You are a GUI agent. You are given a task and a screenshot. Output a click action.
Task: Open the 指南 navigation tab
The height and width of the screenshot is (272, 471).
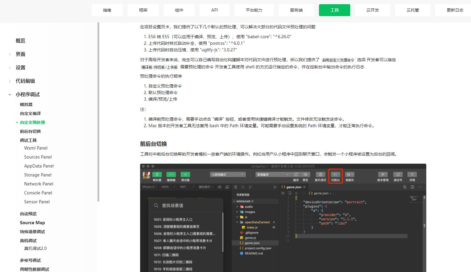107,10
